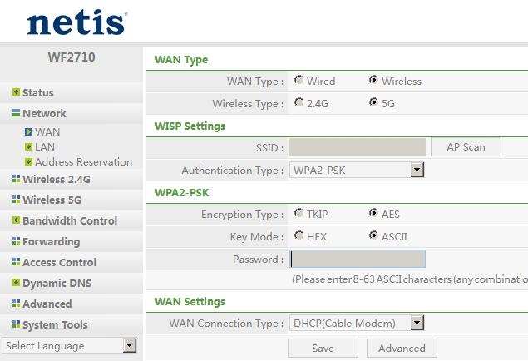The height and width of the screenshot is (361, 528).
Task: Click the grid icon beside Wireless 2.4G
Action: (x=16, y=179)
